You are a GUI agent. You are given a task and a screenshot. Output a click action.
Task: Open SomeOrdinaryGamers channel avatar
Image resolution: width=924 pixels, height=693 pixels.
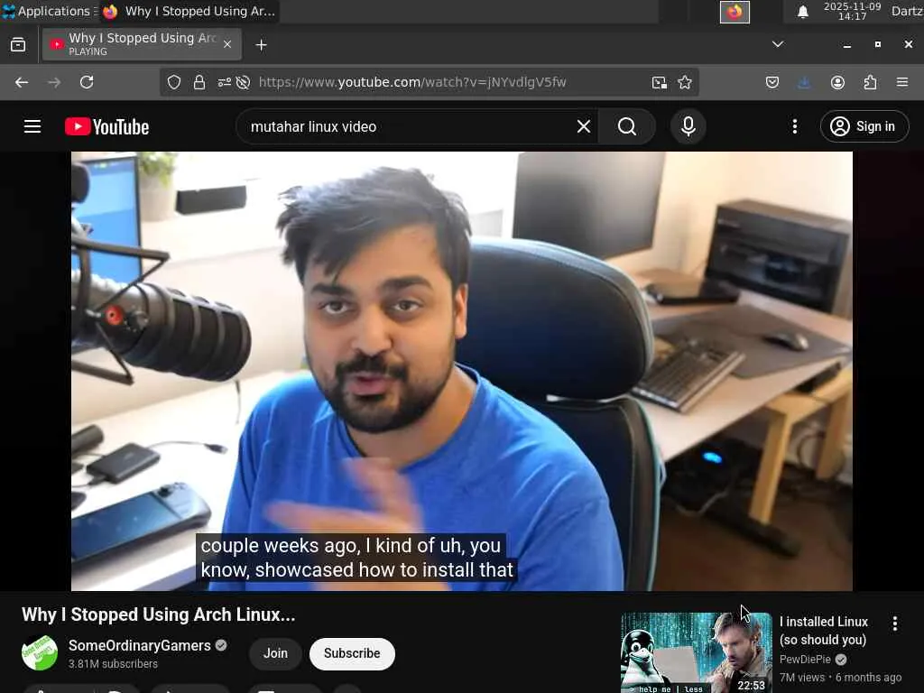click(40, 653)
